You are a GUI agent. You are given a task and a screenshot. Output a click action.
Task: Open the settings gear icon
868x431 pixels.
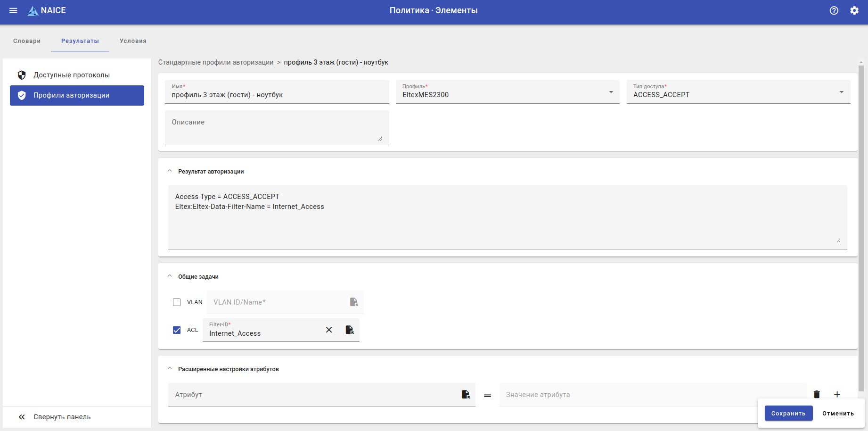pyautogui.click(x=854, y=10)
